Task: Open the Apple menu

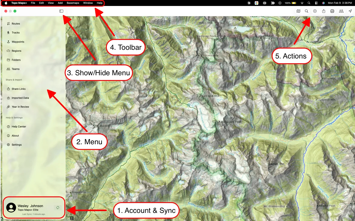Action: [x=6, y=3]
